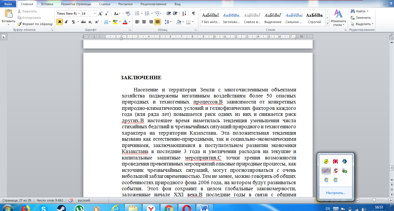Click the font color red A button
The image size is (394, 211).
tap(125, 22)
